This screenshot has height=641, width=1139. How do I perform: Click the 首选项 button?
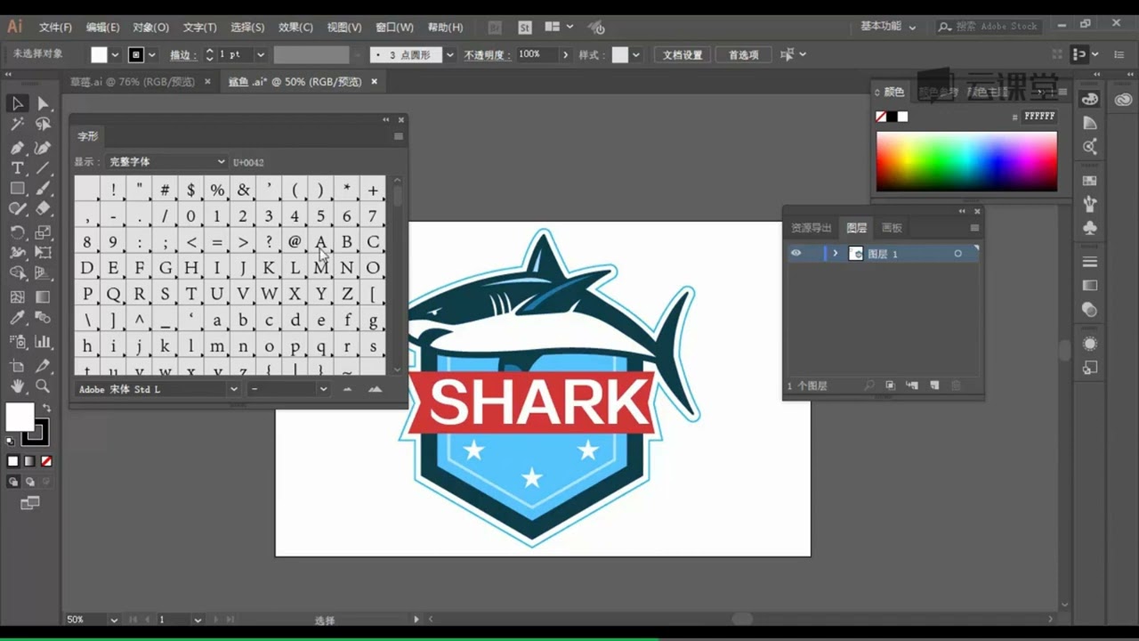pos(744,55)
